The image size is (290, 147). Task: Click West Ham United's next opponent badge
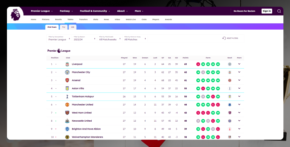click(x=230, y=113)
